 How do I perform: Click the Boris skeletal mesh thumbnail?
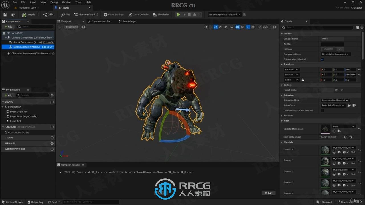point(325,129)
